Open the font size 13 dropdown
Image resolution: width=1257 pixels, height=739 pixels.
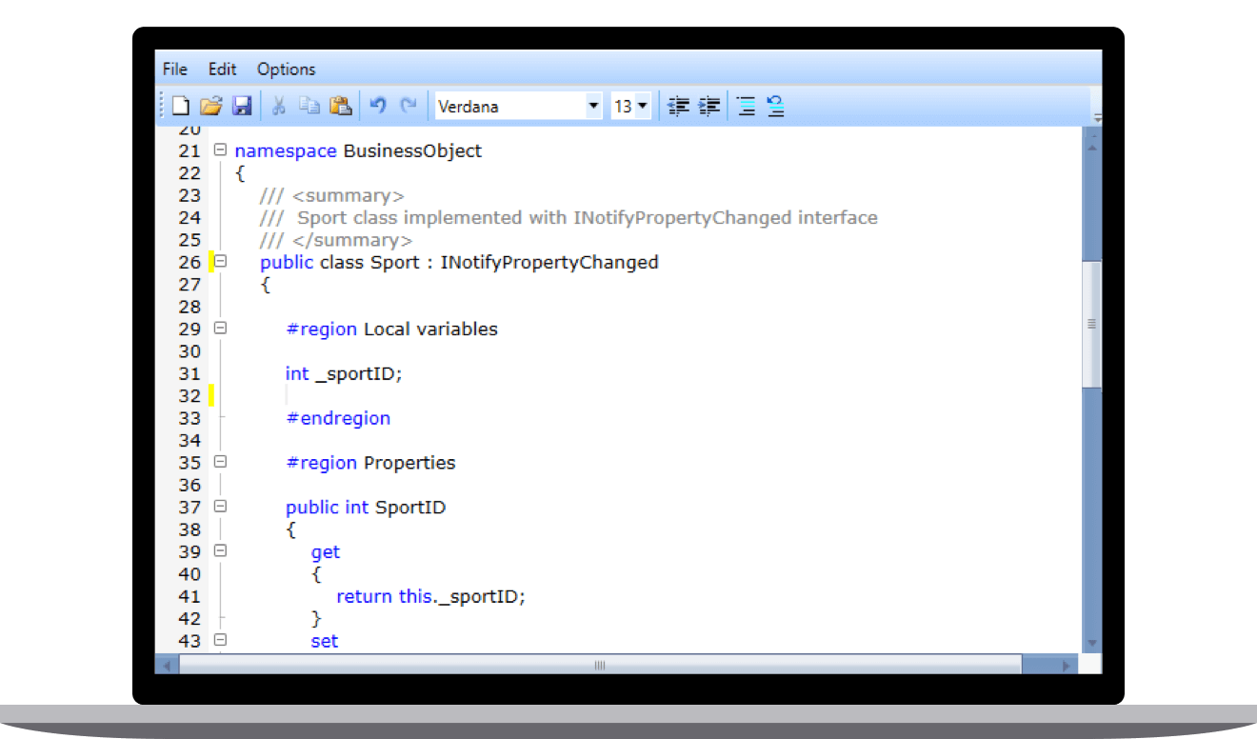644,106
